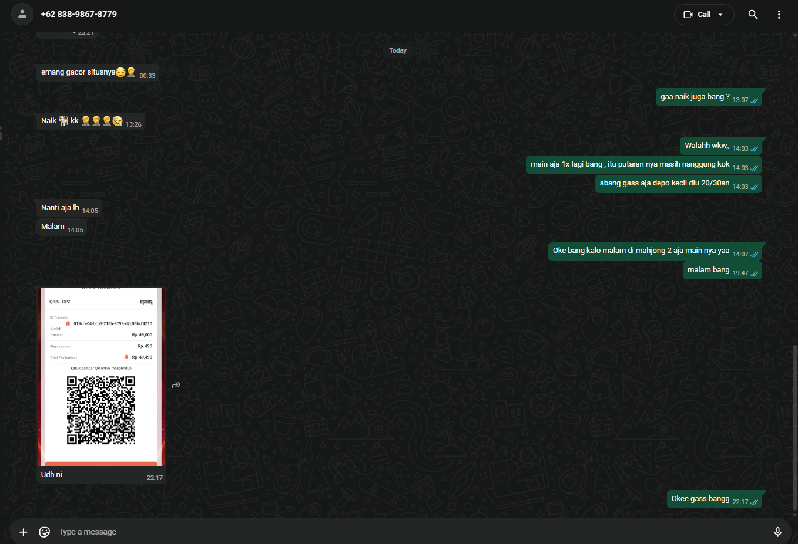Select message 'abang gass aja depo kecil'
This screenshot has height=544, width=798.
click(679, 184)
